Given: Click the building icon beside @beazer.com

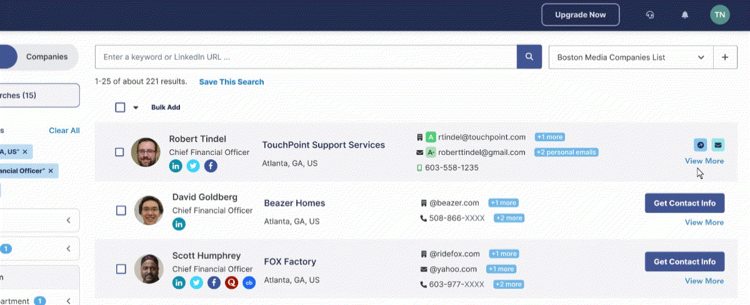Looking at the screenshot, I should [x=424, y=203].
